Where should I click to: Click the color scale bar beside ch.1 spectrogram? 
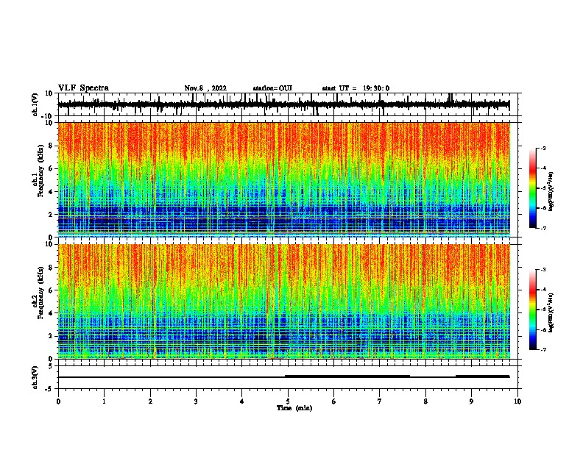(x=533, y=188)
